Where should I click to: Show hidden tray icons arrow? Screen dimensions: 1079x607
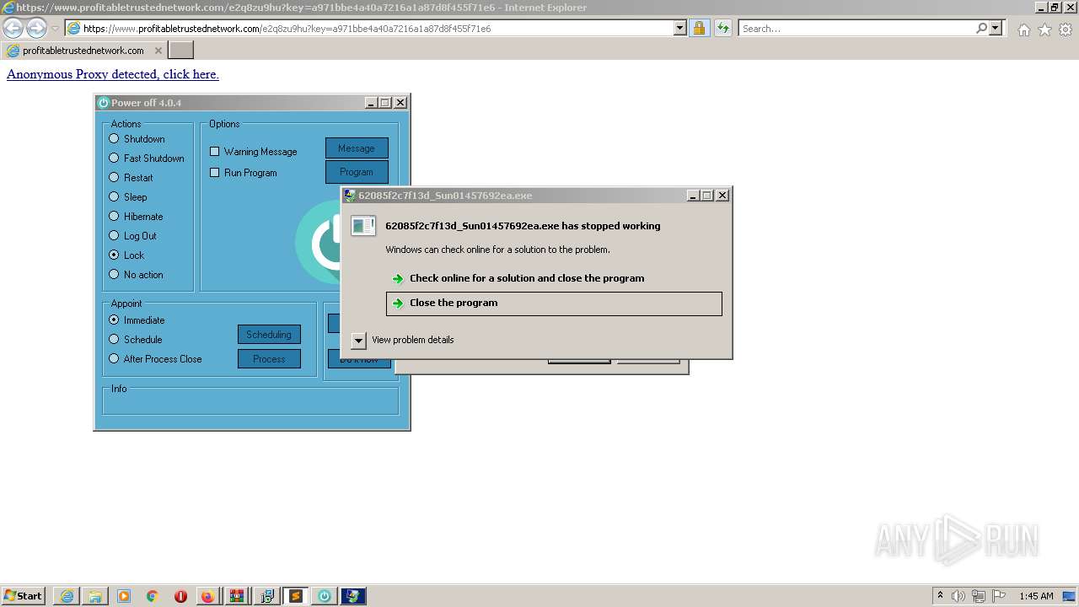pyautogui.click(x=940, y=596)
